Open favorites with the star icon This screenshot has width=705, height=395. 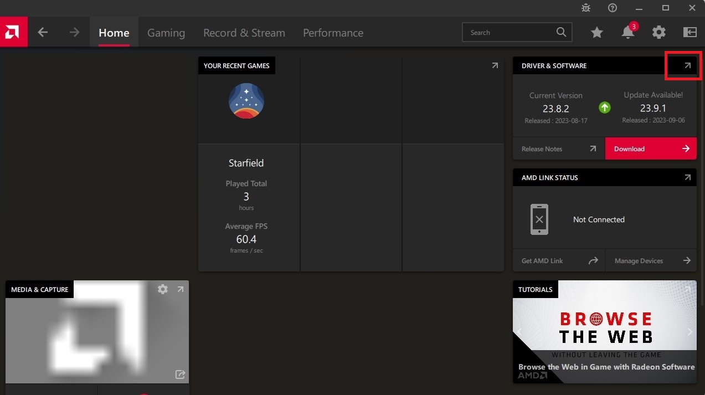tap(596, 33)
